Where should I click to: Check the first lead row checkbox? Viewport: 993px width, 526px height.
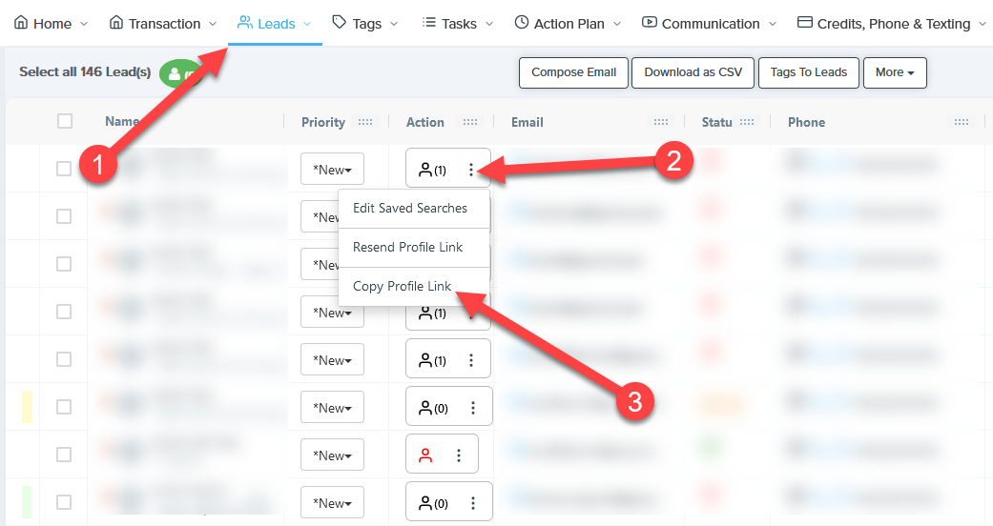click(64, 169)
